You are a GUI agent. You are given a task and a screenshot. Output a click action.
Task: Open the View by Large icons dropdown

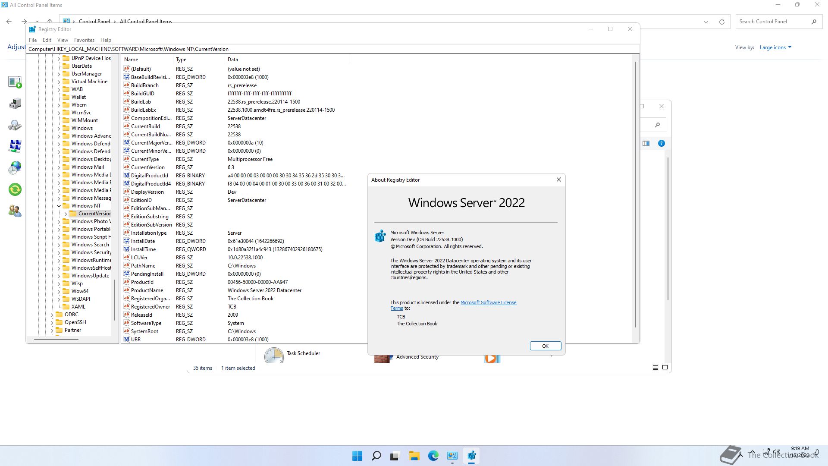[775, 47]
